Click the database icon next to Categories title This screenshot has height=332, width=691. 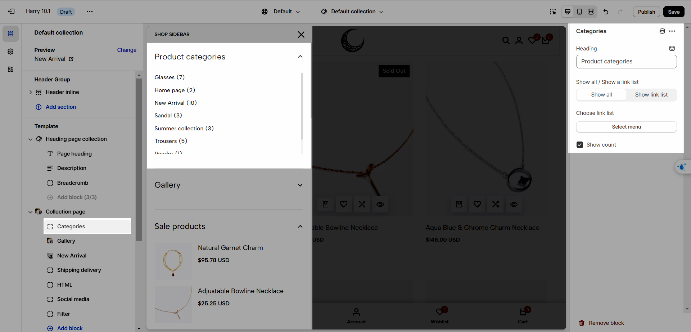tap(662, 31)
